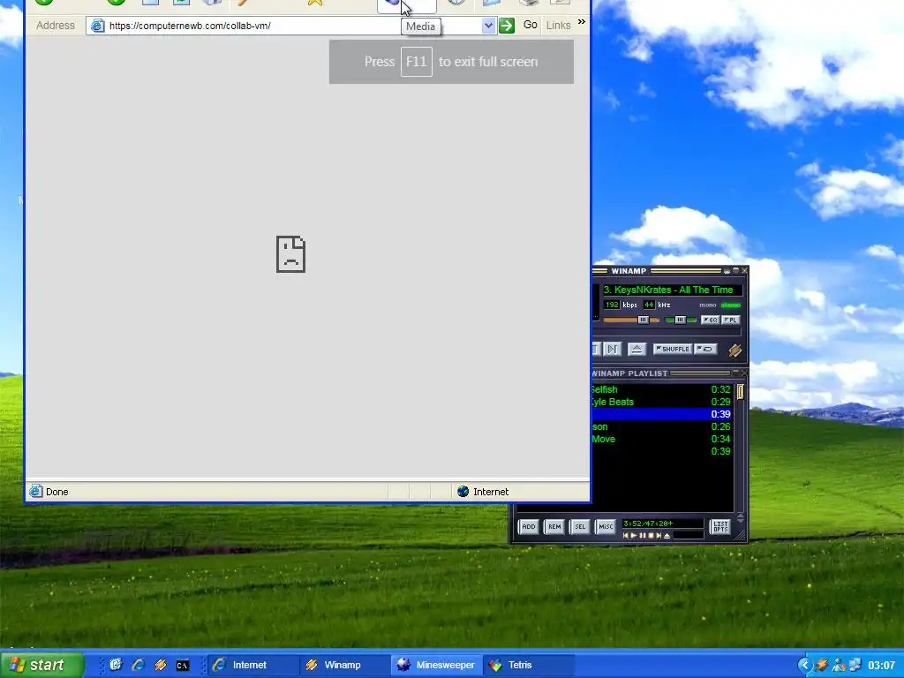
Task: Switch to the Tetris taskbar button
Action: [529, 665]
